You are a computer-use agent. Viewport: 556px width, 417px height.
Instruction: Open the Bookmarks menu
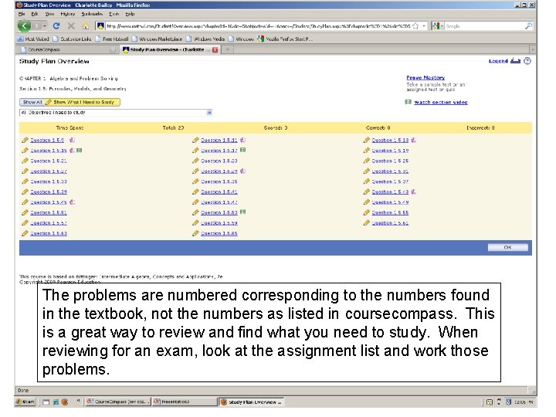pos(92,14)
